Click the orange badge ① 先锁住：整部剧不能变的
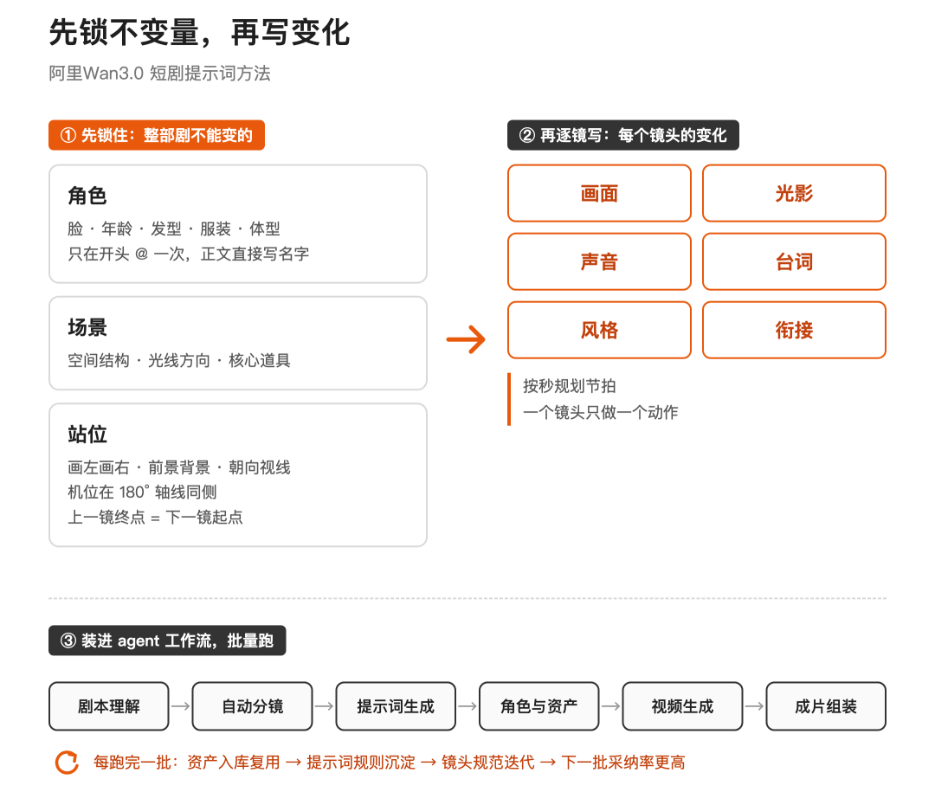This screenshot has height=792, width=935. pyautogui.click(x=157, y=135)
